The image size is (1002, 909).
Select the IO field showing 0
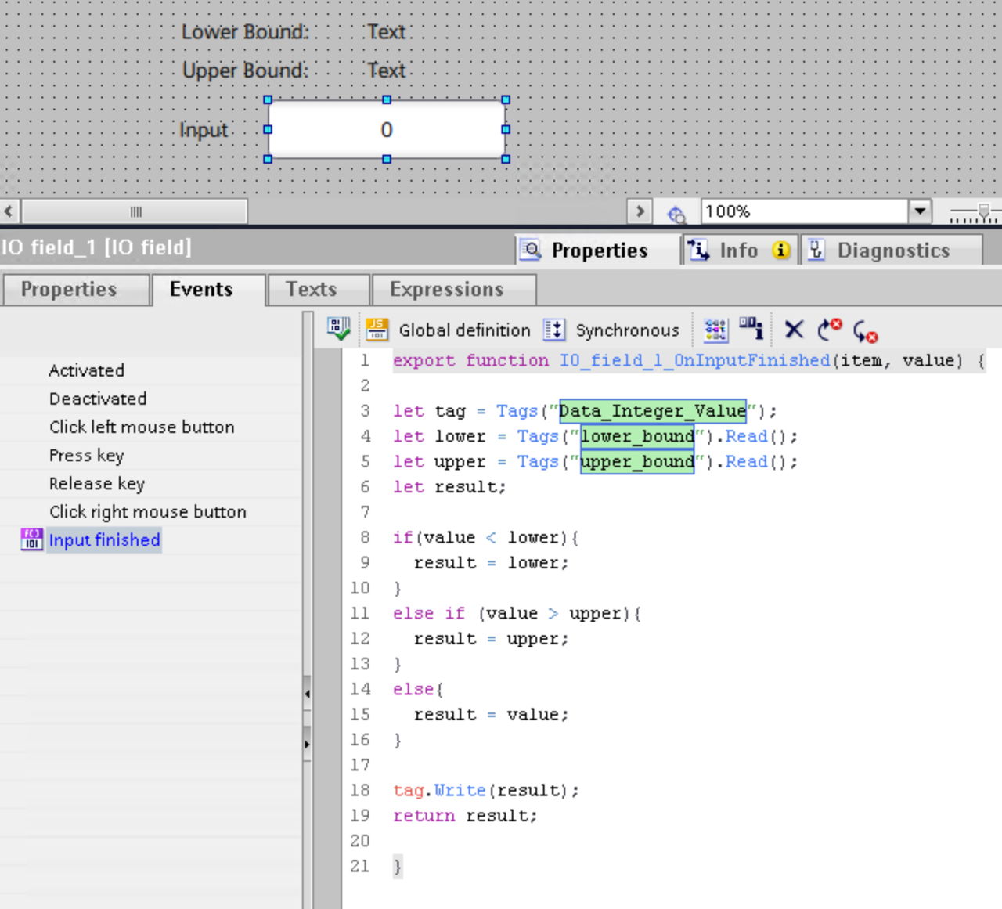tap(387, 130)
